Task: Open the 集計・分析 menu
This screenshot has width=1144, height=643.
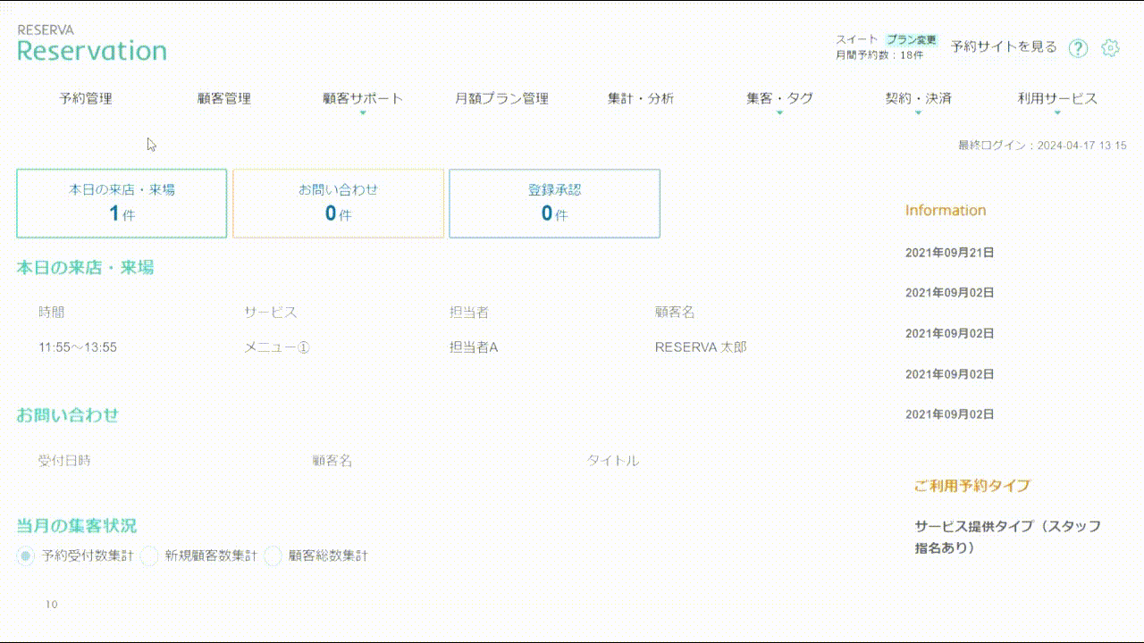Action: pos(641,99)
